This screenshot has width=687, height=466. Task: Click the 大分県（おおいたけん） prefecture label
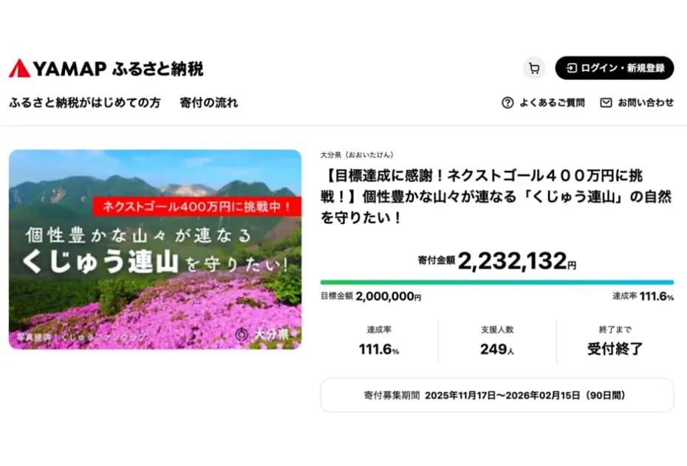(x=357, y=155)
